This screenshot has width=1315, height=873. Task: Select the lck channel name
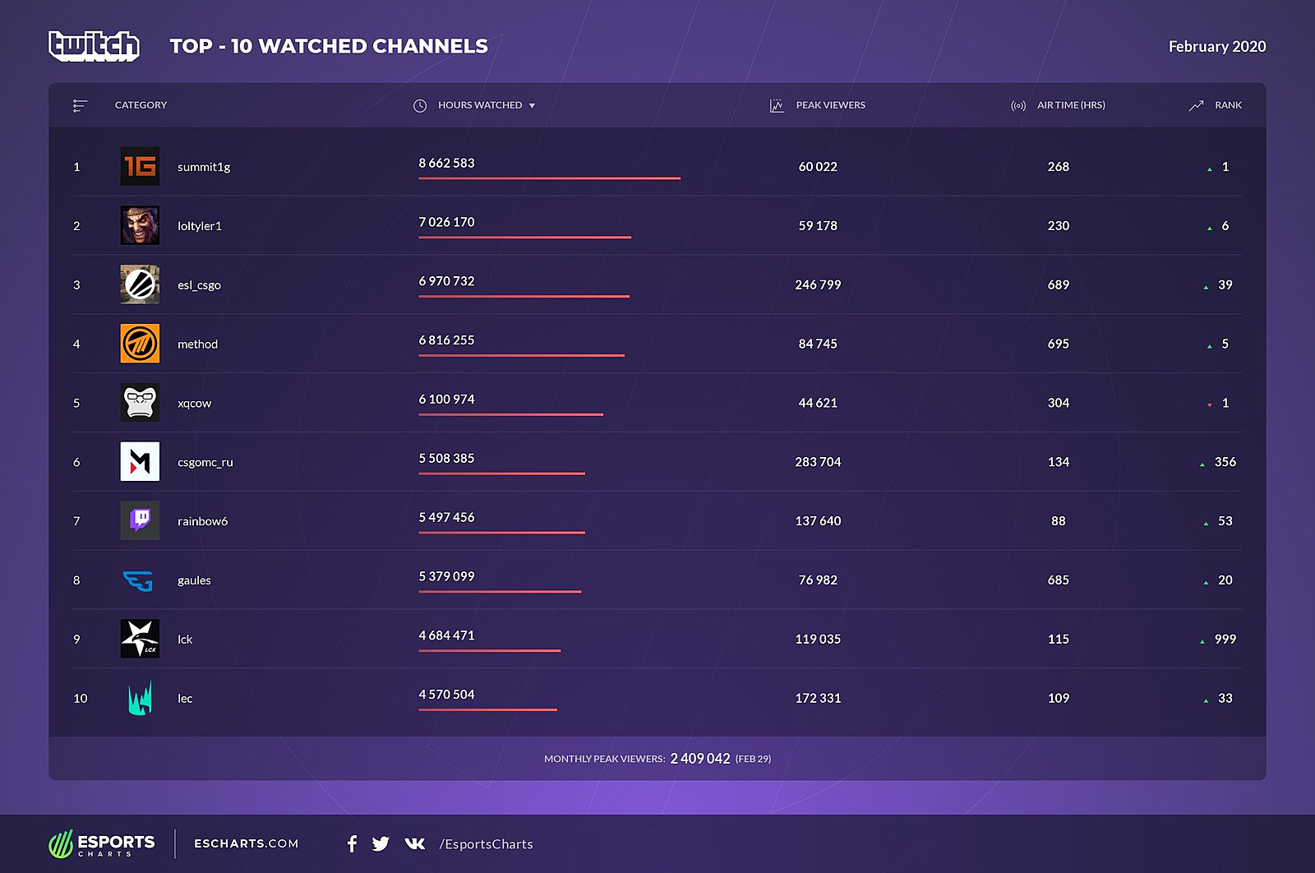pyautogui.click(x=185, y=640)
